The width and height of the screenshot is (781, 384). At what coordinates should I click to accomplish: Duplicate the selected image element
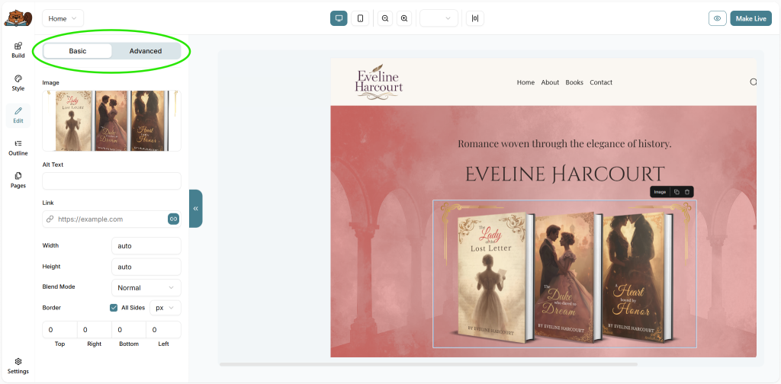click(x=677, y=192)
